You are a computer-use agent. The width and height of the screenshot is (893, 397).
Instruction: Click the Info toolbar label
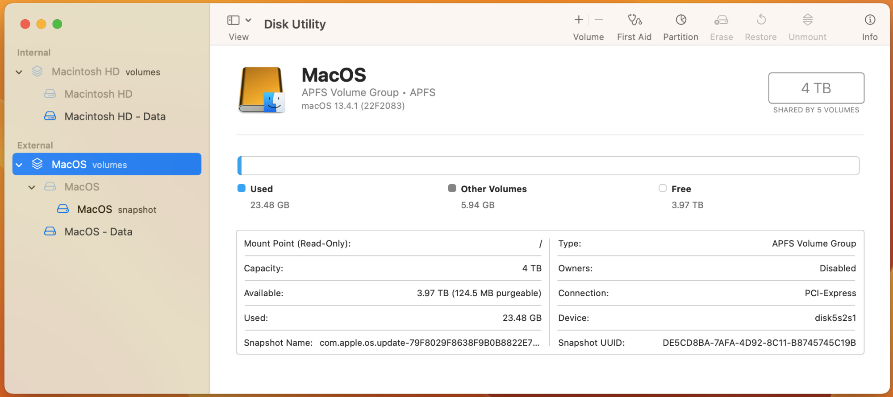[x=870, y=37]
